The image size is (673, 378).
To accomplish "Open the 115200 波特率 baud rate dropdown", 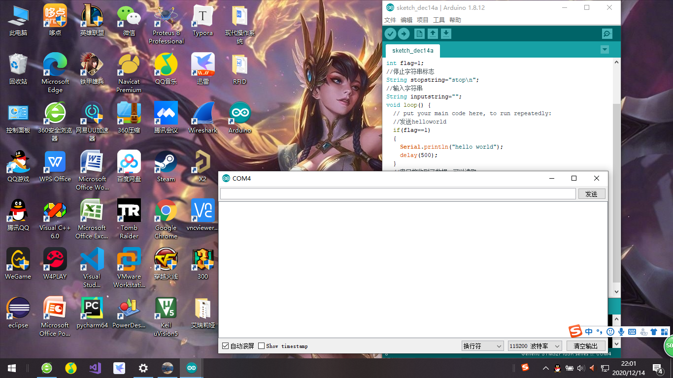I will (535, 346).
